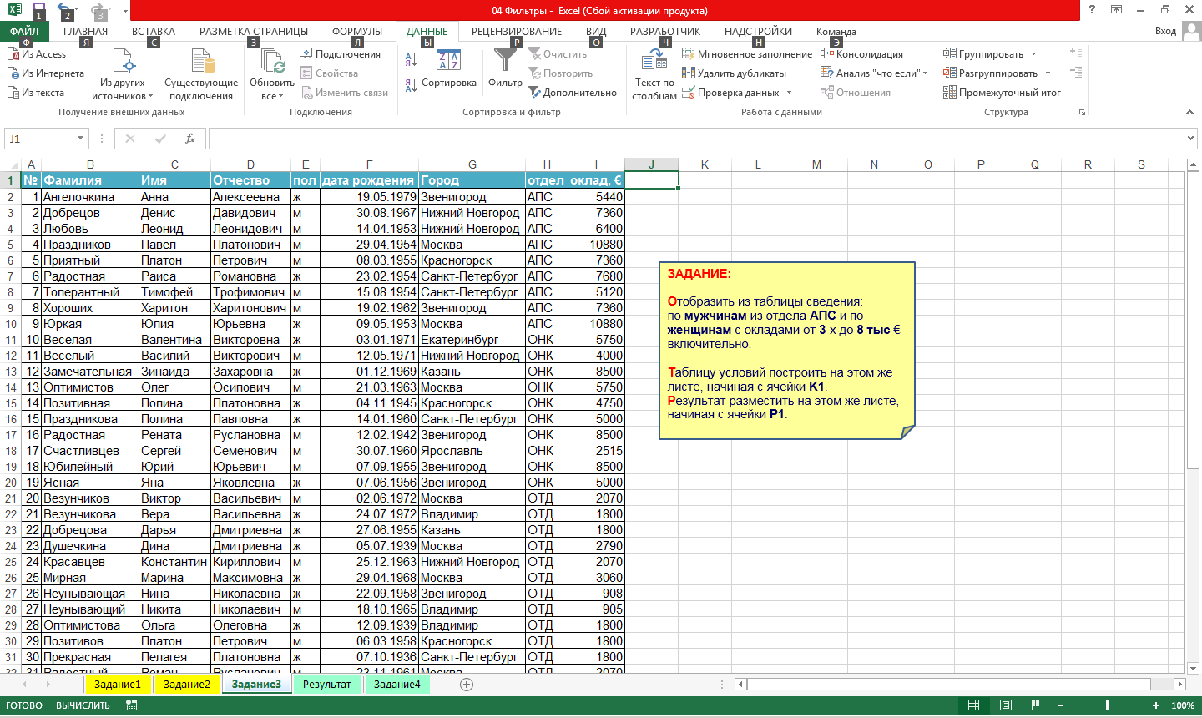Sort descending Z to A icon
The image size is (1202, 718).
(x=411, y=84)
